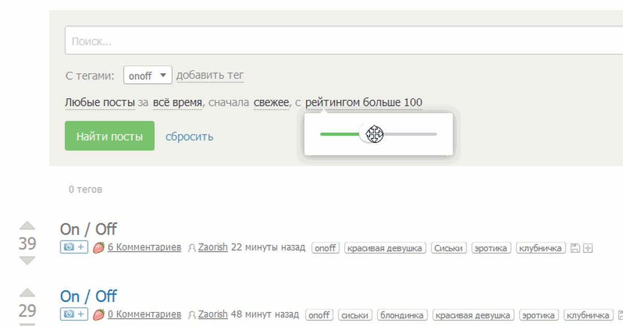The width and height of the screenshot is (623, 326).
Task: Open the 'Любые посты' filter selector
Action: pos(100,103)
